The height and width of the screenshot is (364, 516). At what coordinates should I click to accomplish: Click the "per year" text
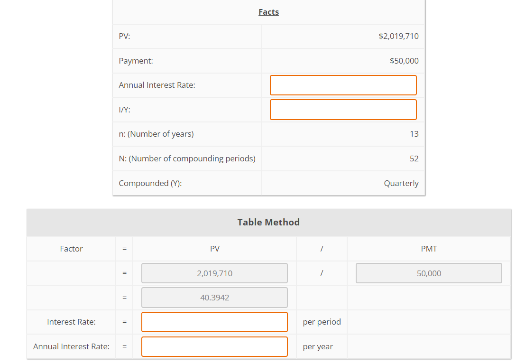pos(318,346)
